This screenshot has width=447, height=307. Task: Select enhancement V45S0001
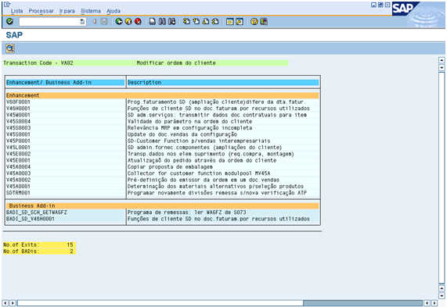pos(18,134)
